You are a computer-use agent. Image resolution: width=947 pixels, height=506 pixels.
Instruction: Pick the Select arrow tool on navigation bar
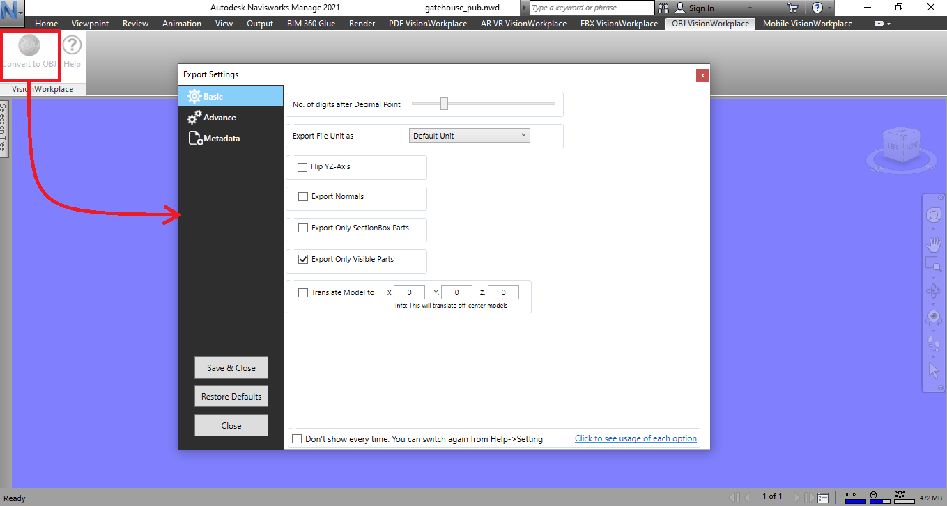(934, 370)
